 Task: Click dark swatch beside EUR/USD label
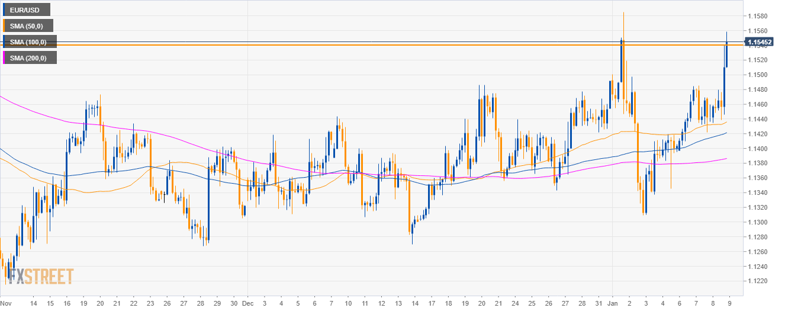pyautogui.click(x=4, y=9)
